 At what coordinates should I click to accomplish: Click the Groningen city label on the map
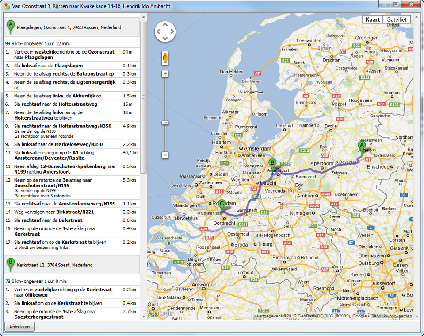(367, 38)
